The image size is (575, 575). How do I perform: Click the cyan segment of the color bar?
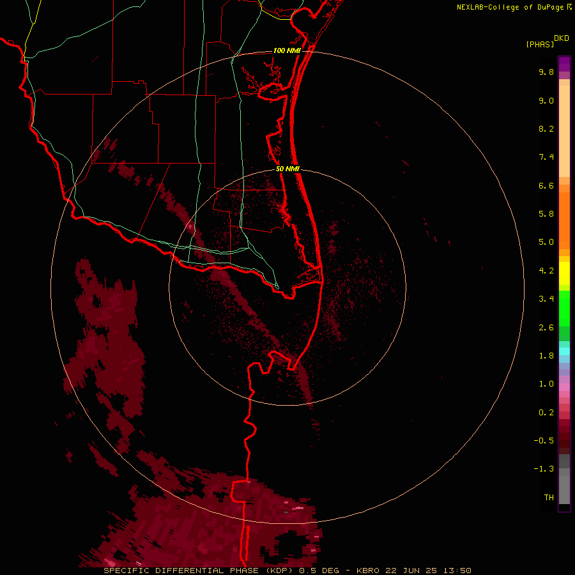564,351
